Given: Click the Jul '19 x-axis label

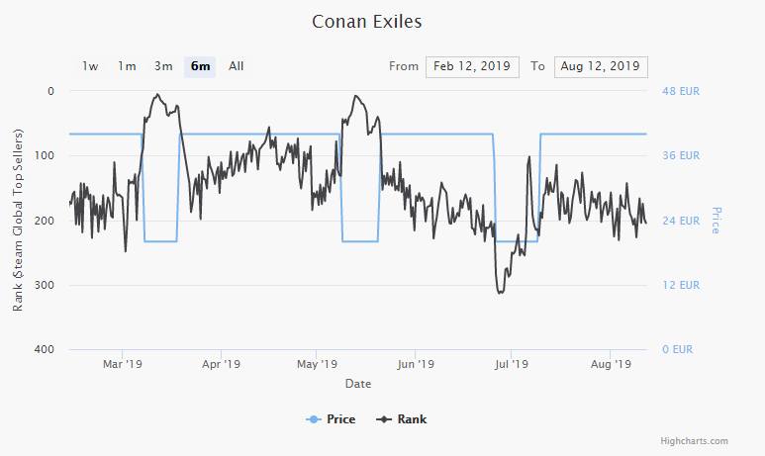Looking at the screenshot, I should click(512, 364).
